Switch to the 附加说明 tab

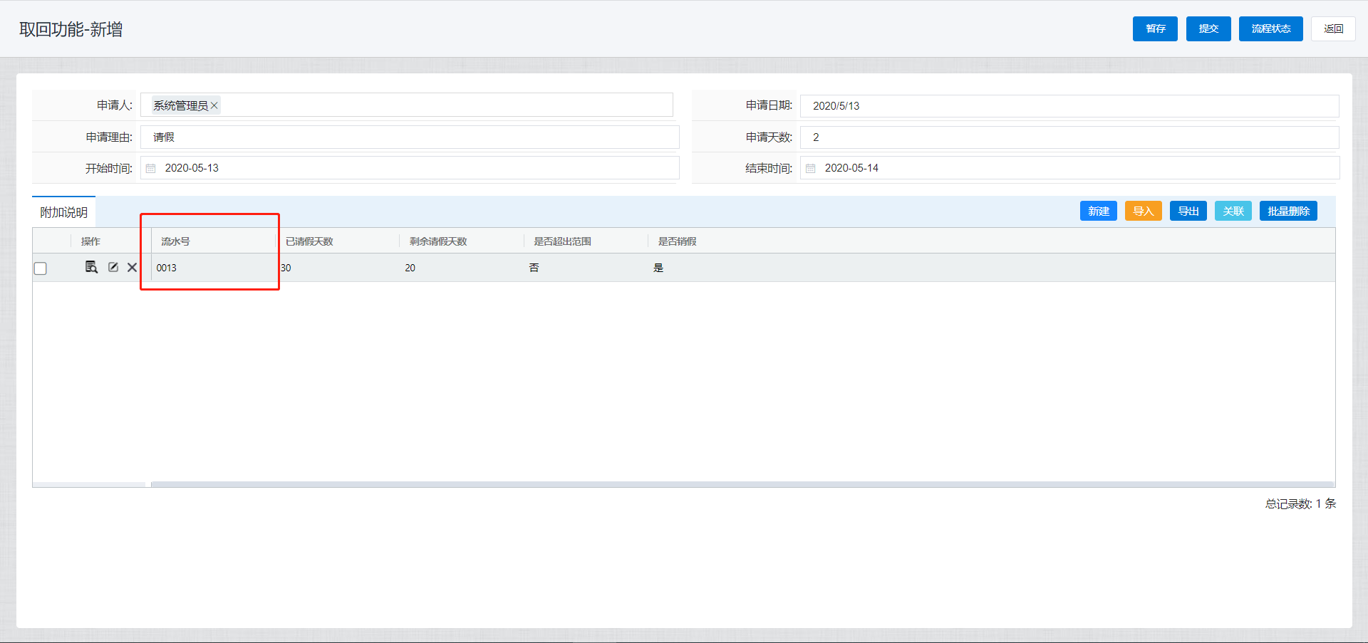pyautogui.click(x=63, y=212)
